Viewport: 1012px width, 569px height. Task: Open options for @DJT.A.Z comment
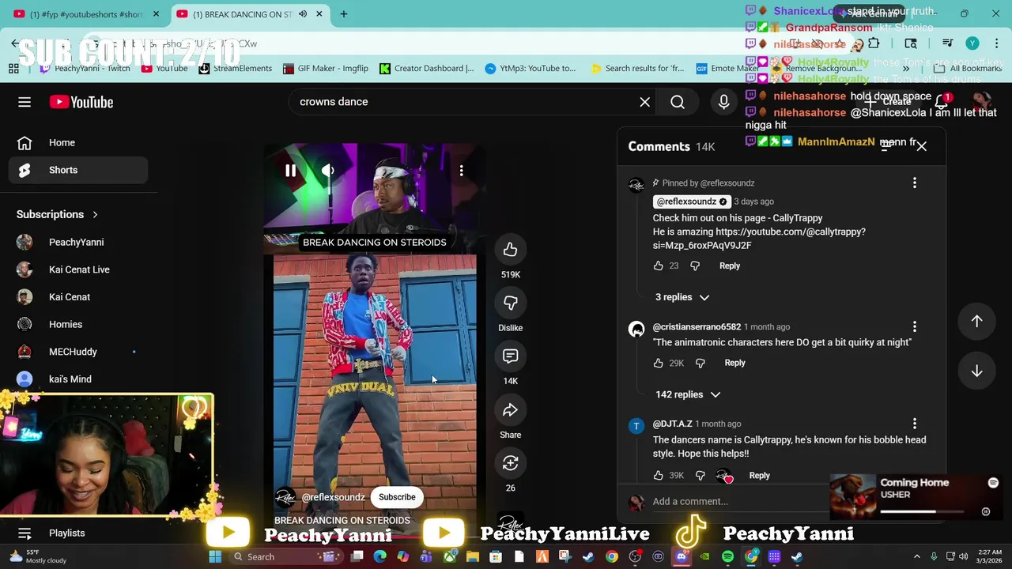(915, 424)
